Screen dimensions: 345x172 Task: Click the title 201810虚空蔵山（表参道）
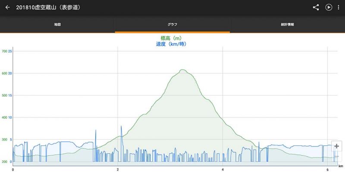[49, 7]
